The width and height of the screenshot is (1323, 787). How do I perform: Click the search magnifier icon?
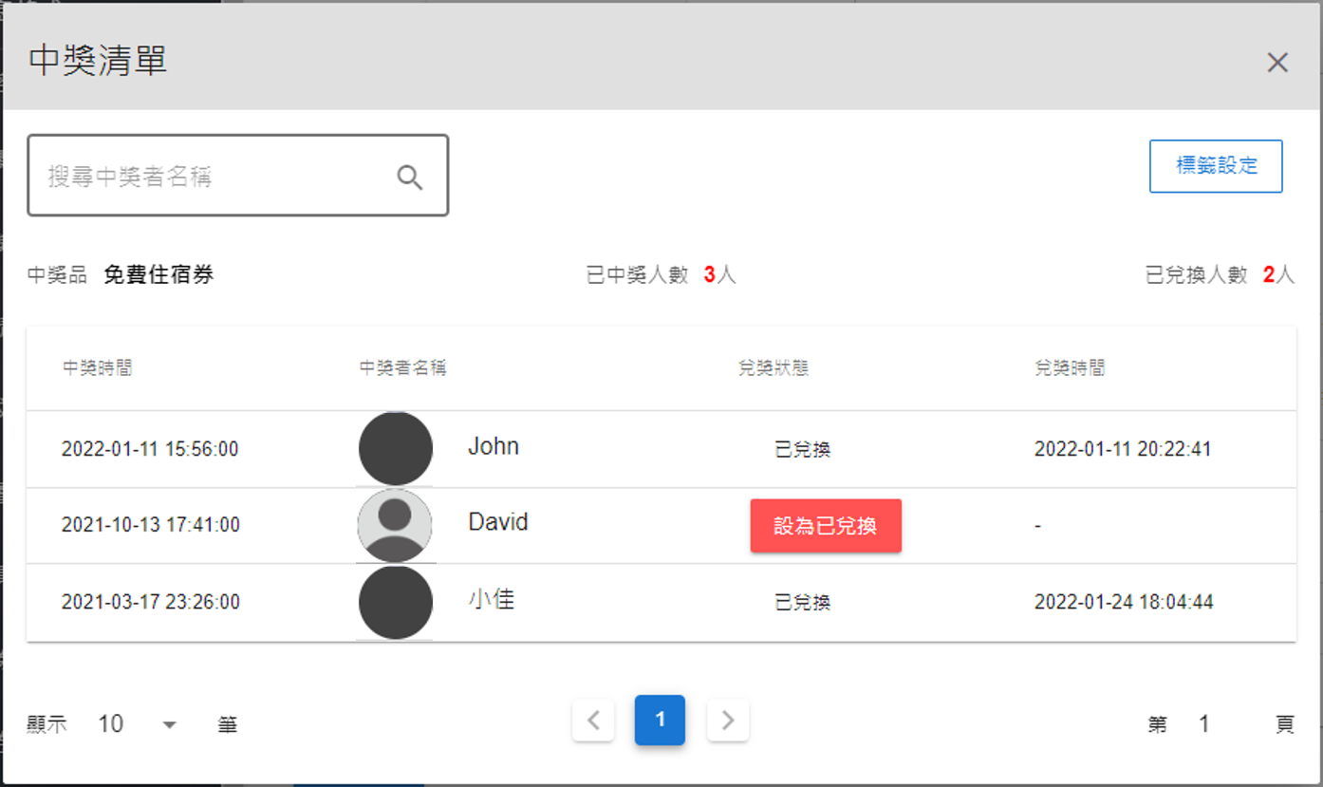409,176
